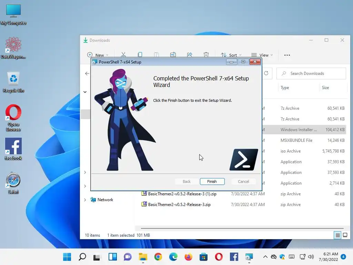The width and height of the screenshot is (353, 265).
Task: Click the Refresh icon in Downloads address bar
Action: 266,73
